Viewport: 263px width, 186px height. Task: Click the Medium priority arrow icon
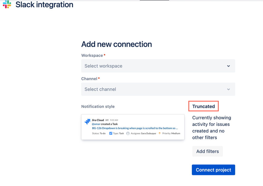click(160, 133)
